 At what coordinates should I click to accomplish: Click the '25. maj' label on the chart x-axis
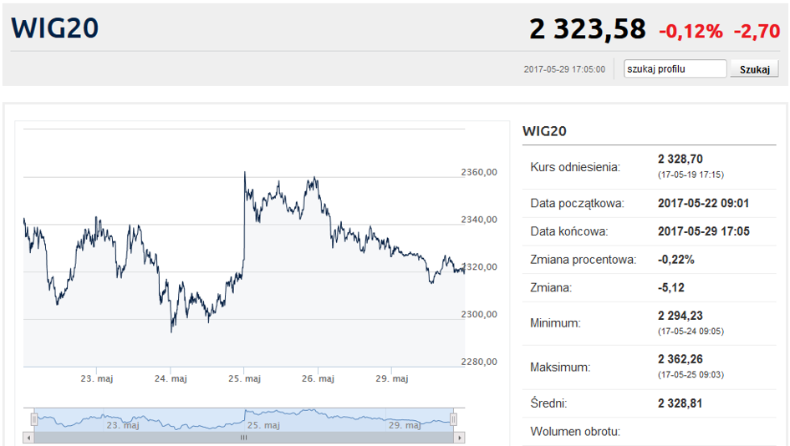tap(244, 378)
